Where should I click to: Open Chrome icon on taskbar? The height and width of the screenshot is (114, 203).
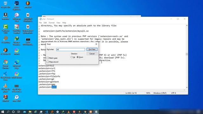(85, 112)
